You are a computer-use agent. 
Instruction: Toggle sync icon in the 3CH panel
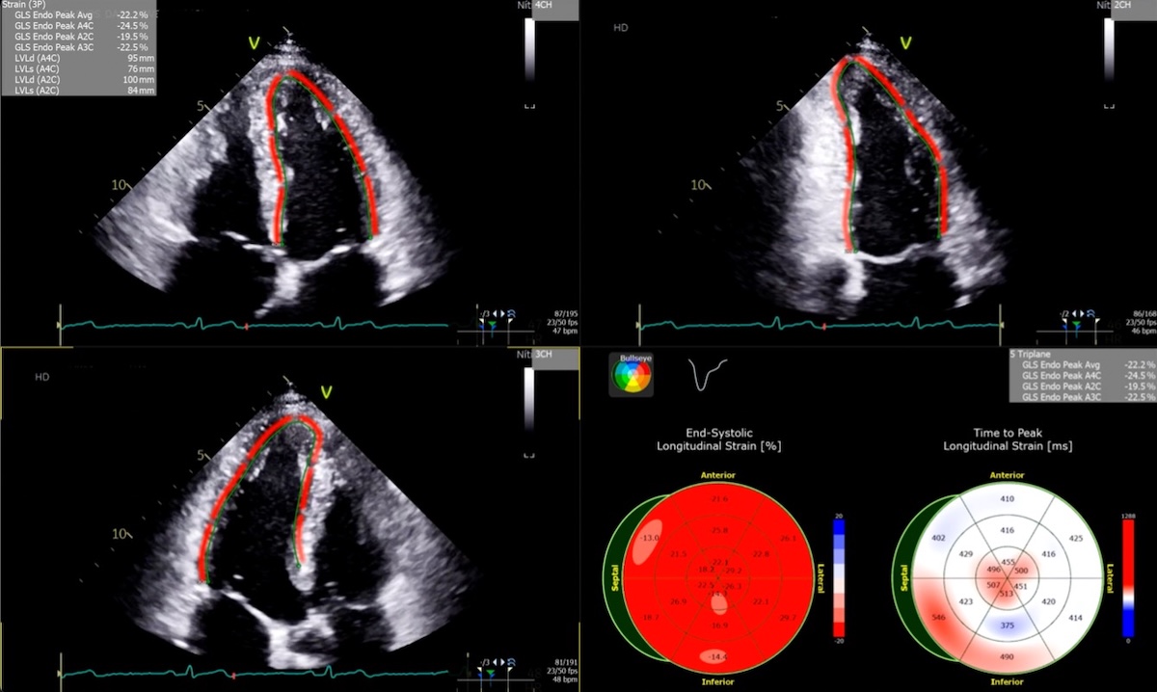[511, 662]
